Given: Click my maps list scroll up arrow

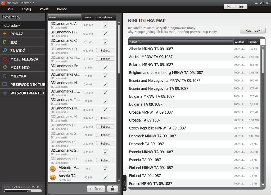Looking at the screenshot, I should tap(119, 23).
